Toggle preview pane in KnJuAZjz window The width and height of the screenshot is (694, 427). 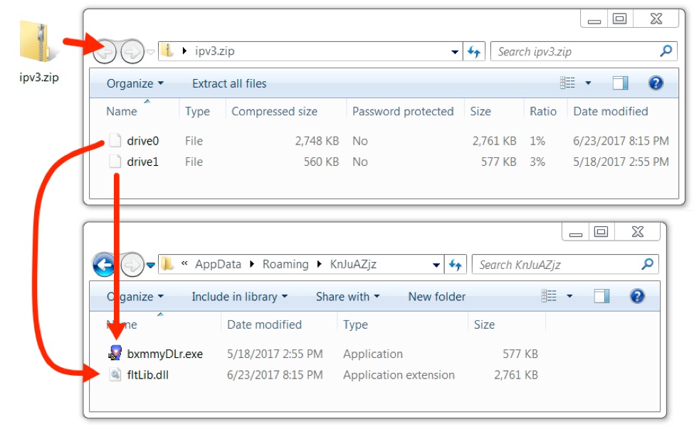(601, 296)
